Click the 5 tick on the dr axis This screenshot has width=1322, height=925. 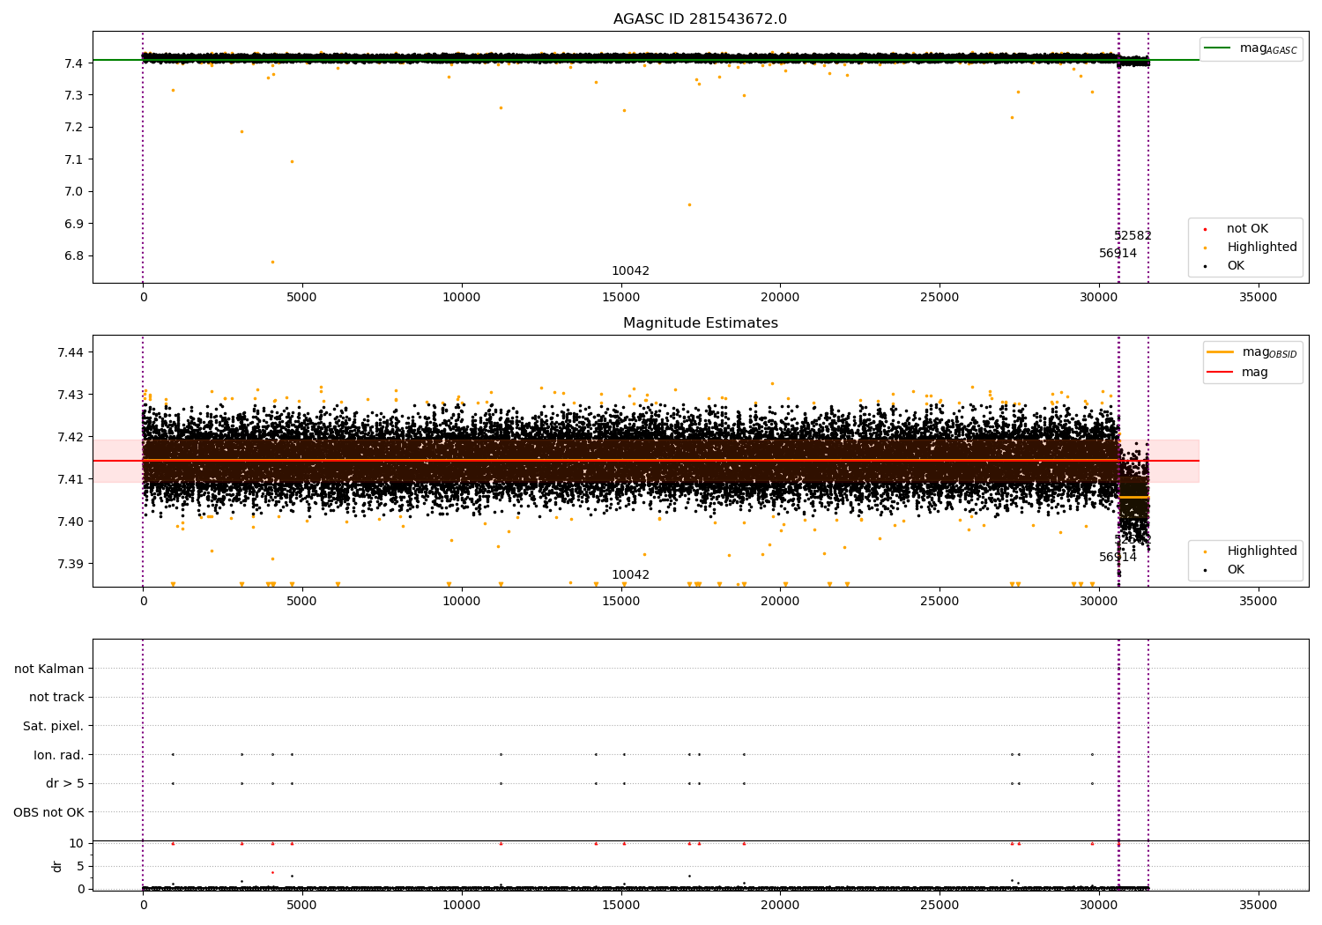click(x=80, y=866)
